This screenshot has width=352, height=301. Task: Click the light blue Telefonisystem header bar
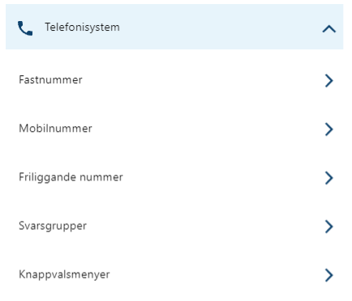tap(174, 27)
